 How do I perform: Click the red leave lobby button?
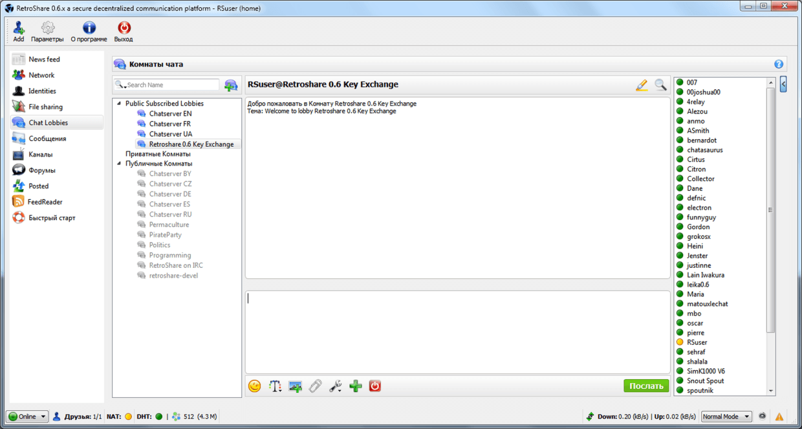374,386
